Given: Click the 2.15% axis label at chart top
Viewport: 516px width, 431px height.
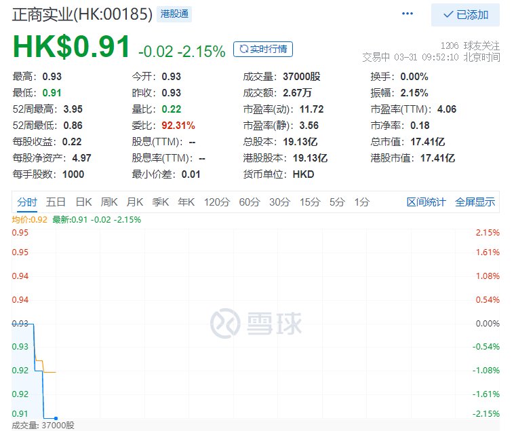Looking at the screenshot, I should pos(488,233).
